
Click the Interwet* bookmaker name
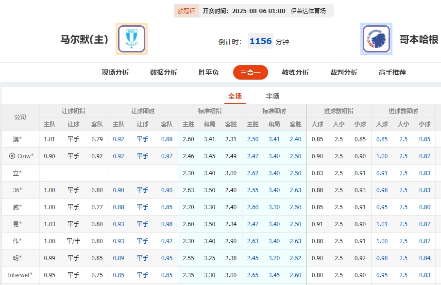coord(20,275)
